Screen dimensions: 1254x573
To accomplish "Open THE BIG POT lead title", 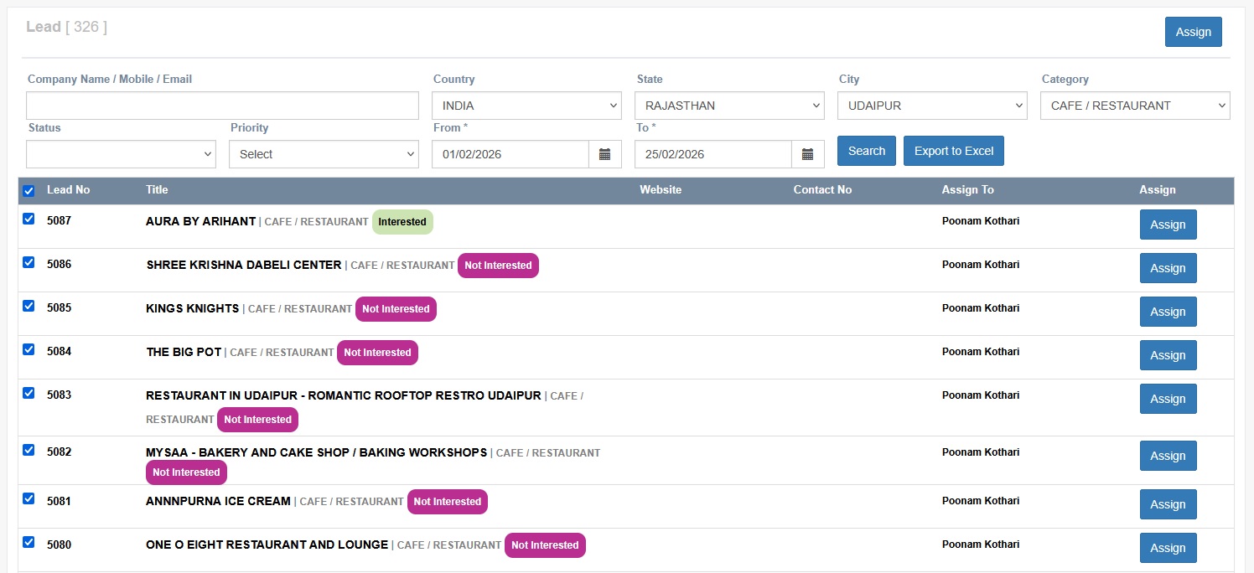I will click(x=184, y=352).
